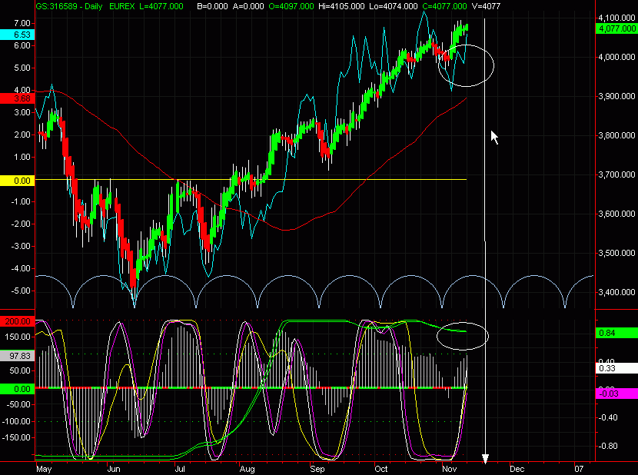The image size is (638, 475).
Task: Click the Sep label on time axis
Action: coord(317,469)
